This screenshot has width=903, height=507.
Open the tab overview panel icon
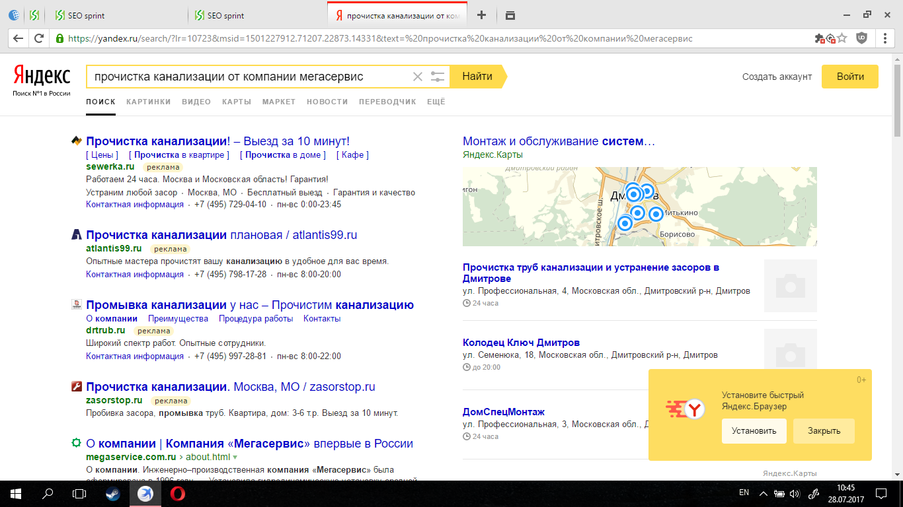coord(510,15)
